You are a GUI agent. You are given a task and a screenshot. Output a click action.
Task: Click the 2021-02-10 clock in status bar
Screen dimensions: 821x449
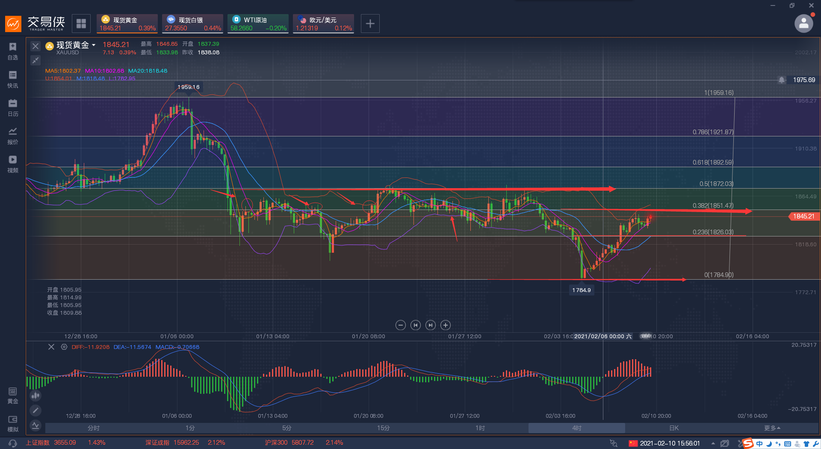pyautogui.click(x=670, y=443)
